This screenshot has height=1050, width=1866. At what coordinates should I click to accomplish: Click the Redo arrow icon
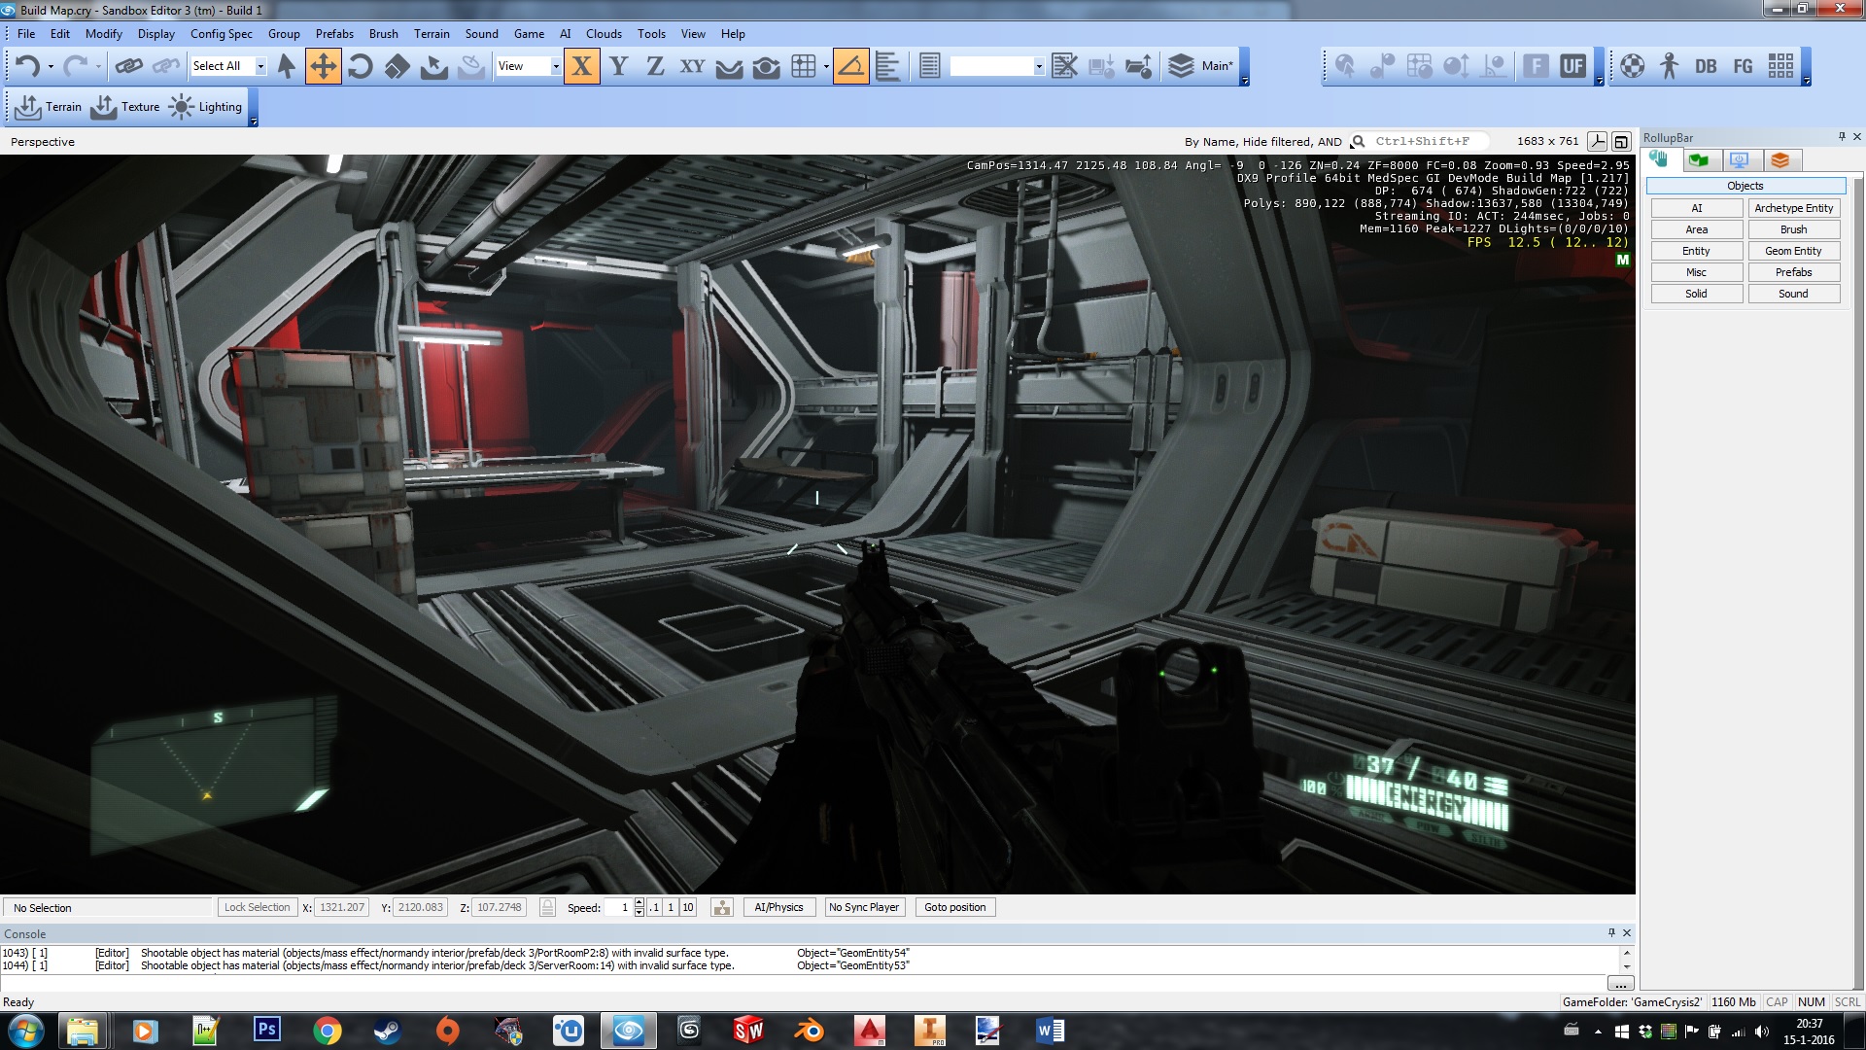click(x=75, y=66)
